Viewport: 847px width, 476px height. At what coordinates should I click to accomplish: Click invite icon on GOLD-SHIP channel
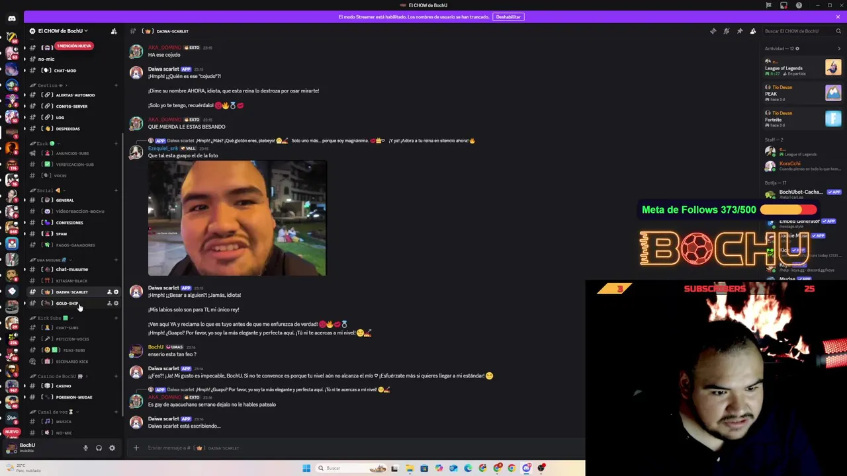(x=109, y=303)
